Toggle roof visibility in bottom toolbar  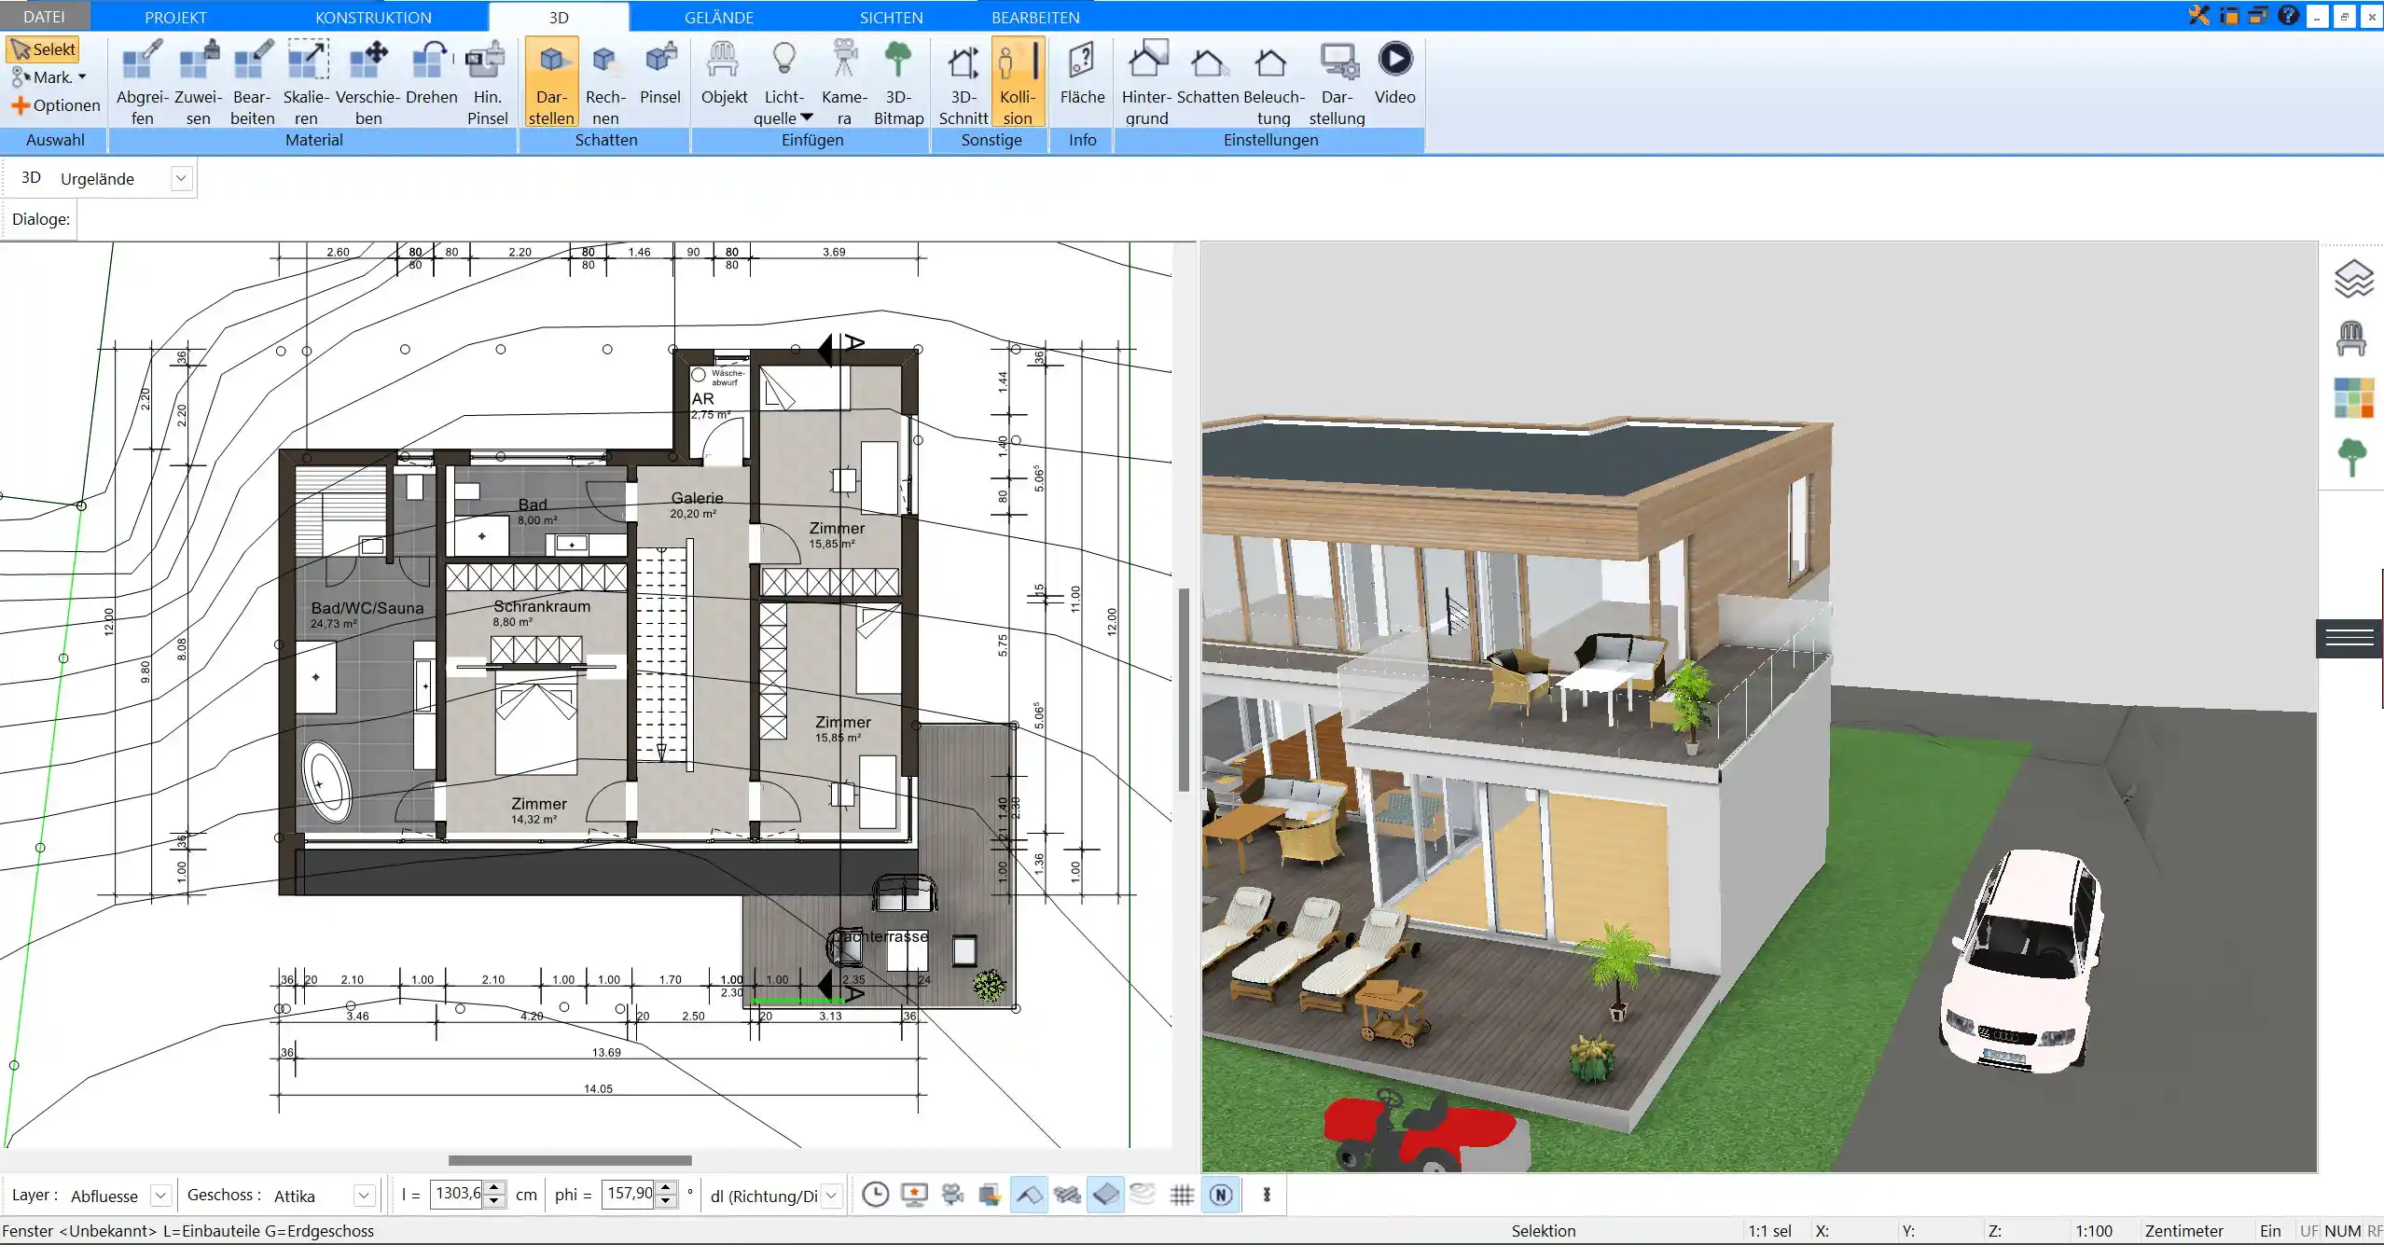1029,1195
